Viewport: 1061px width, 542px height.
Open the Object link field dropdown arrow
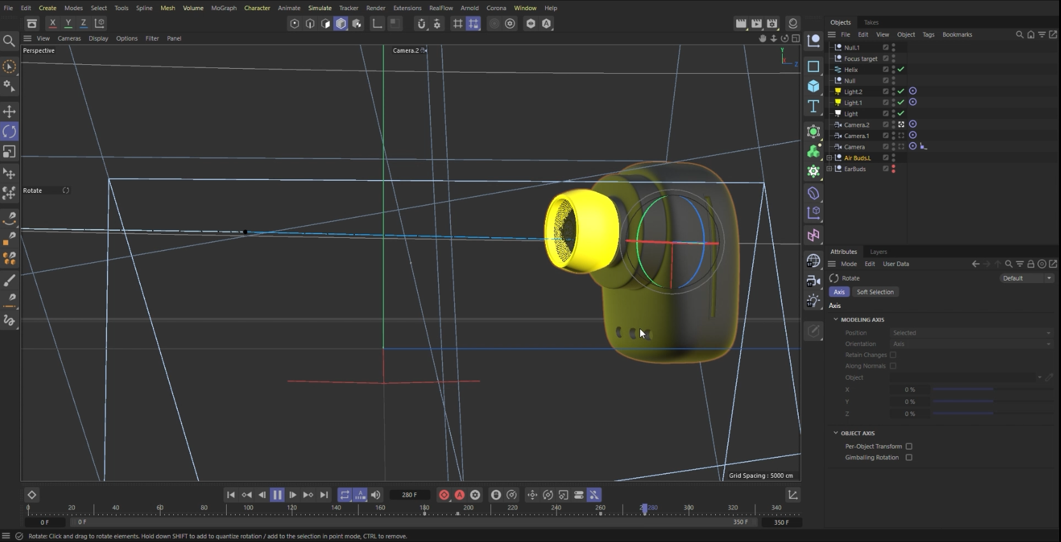click(1039, 377)
